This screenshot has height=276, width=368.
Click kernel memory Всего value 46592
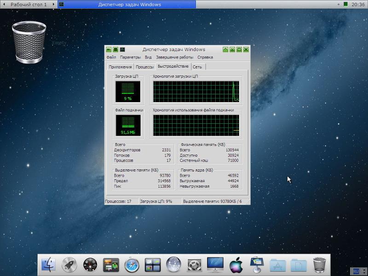tap(233, 176)
